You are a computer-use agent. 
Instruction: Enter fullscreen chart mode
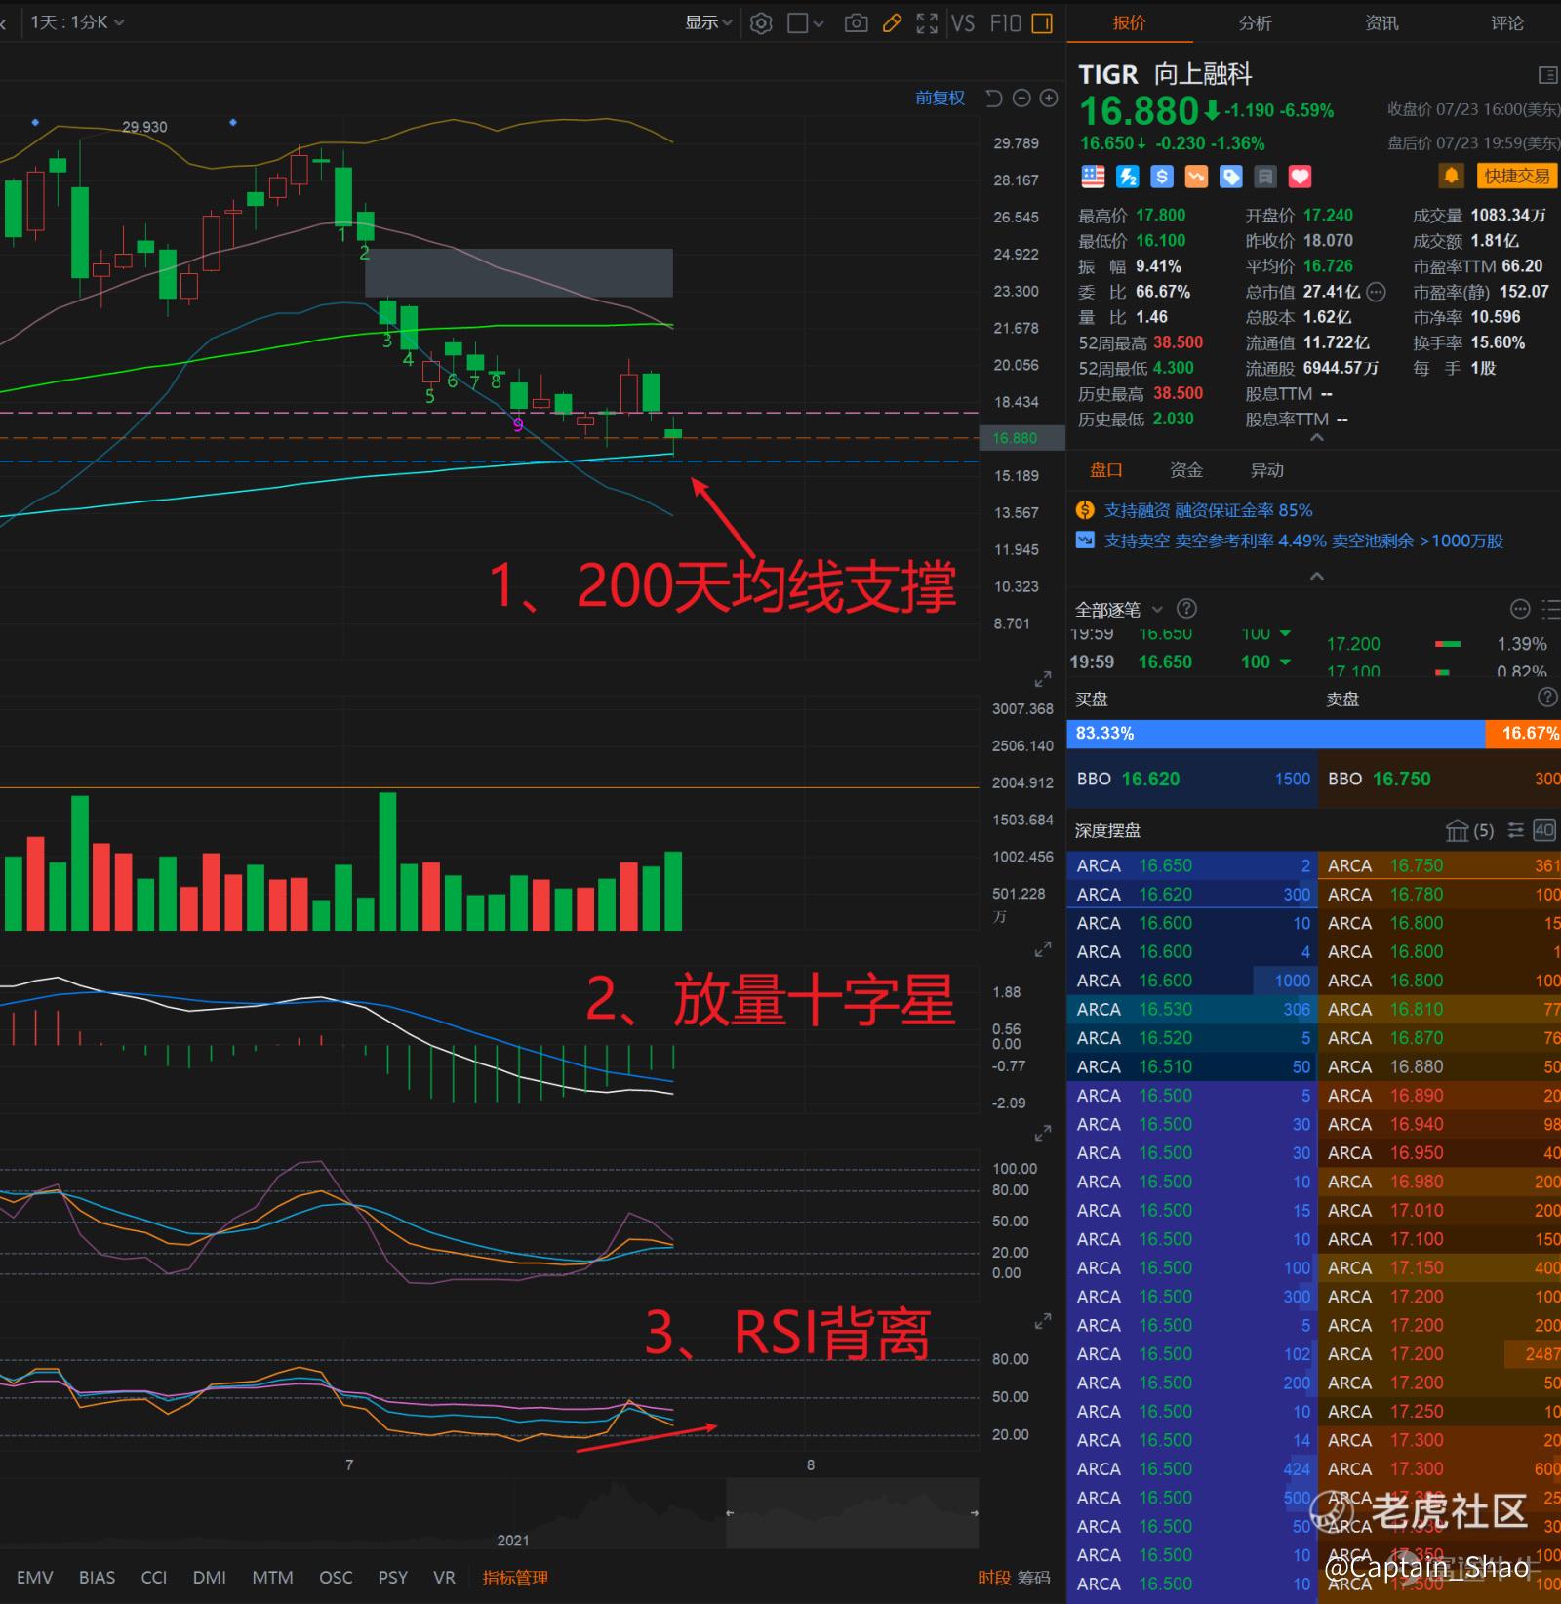click(927, 23)
